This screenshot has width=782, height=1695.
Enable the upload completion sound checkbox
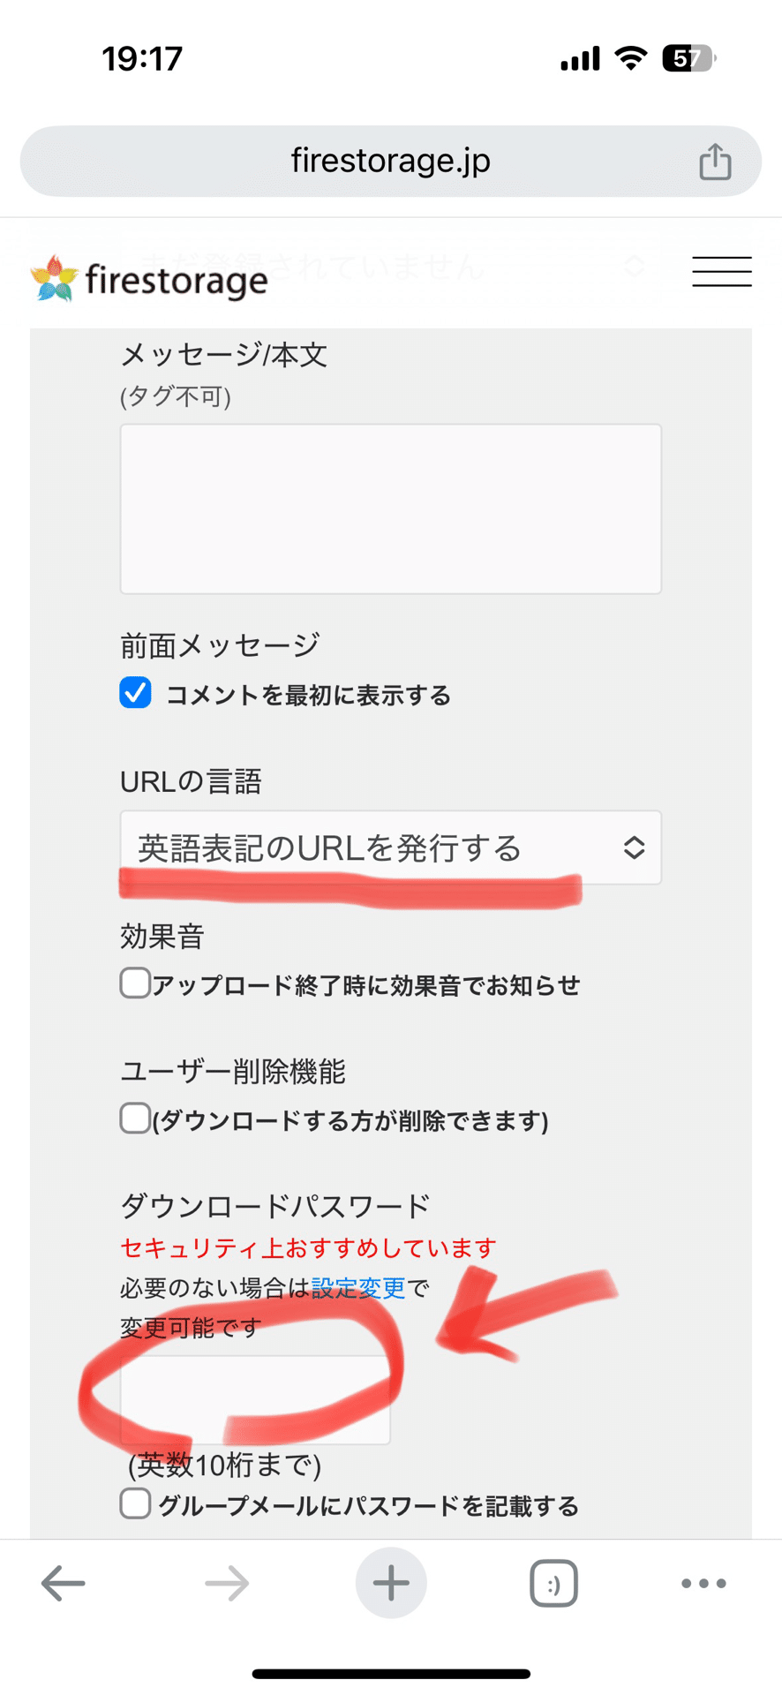134,982
